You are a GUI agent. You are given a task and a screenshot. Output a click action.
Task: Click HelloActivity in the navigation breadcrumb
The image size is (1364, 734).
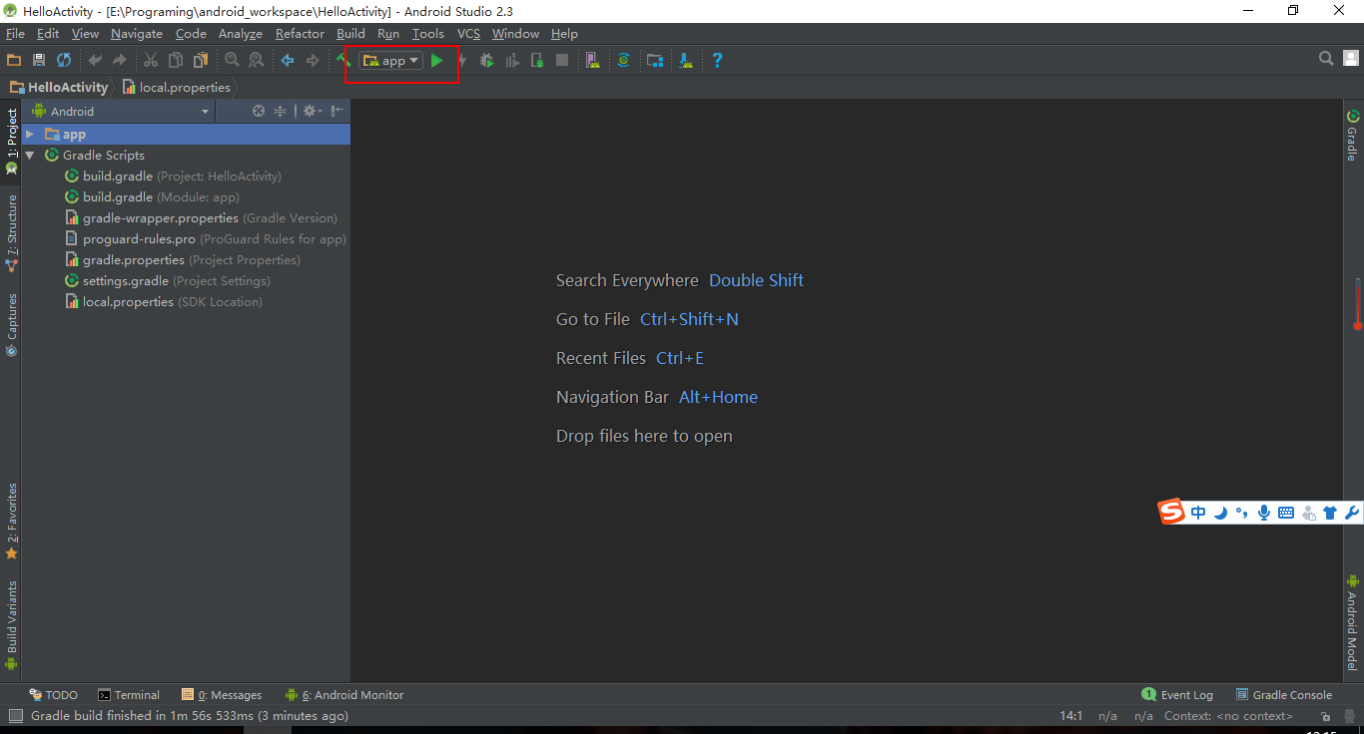coord(59,88)
